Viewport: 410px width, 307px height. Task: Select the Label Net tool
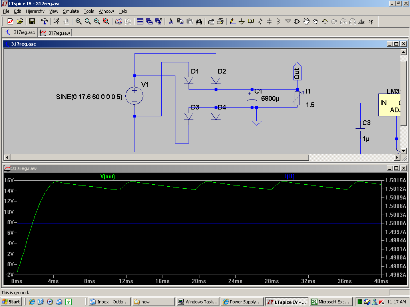pyautogui.click(x=251, y=22)
